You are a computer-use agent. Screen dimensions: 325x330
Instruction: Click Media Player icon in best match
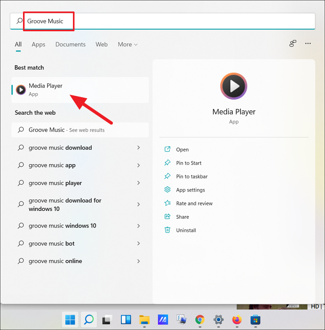tap(21, 90)
